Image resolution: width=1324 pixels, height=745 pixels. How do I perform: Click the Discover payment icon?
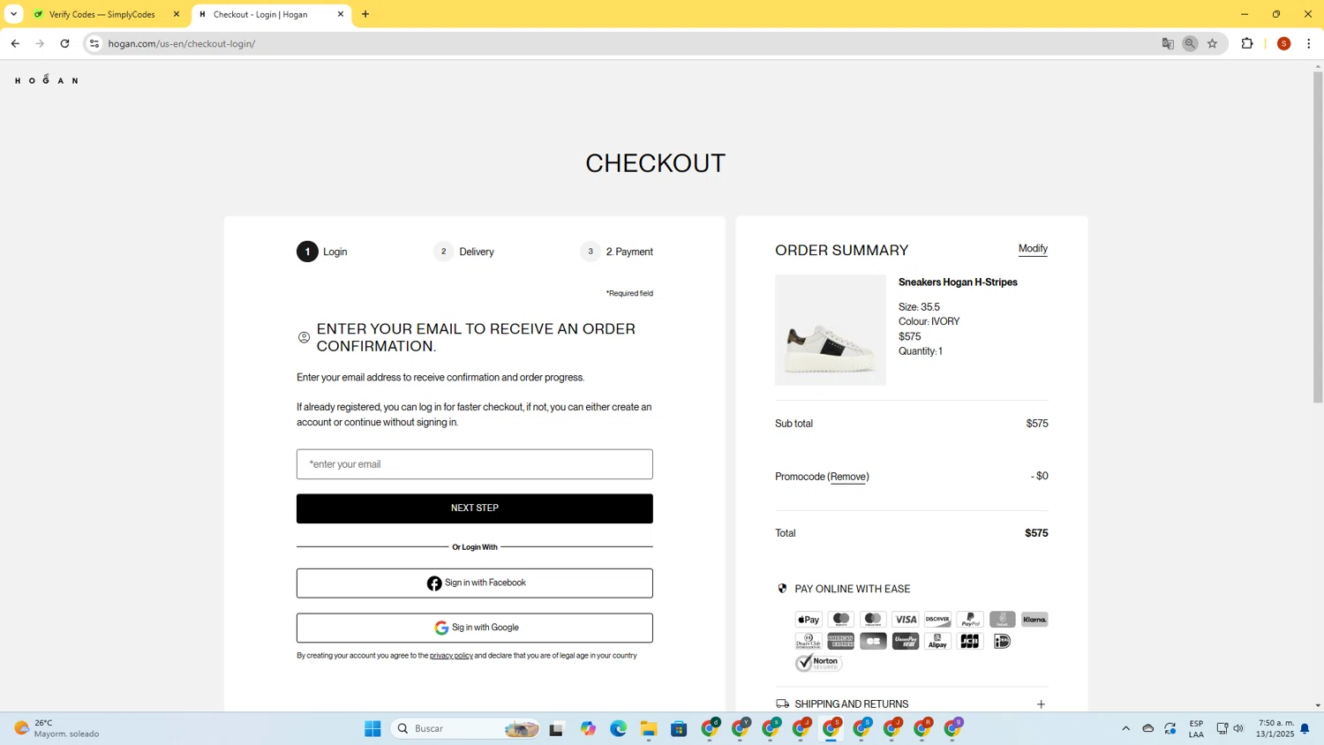(x=937, y=620)
